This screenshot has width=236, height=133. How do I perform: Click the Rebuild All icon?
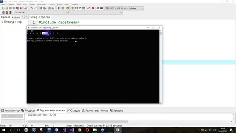[84, 8]
